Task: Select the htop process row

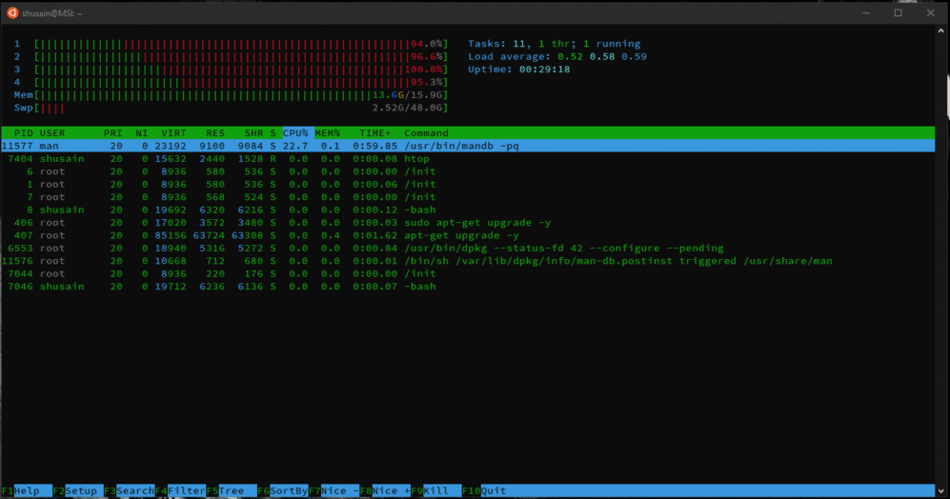Action: 468,159
